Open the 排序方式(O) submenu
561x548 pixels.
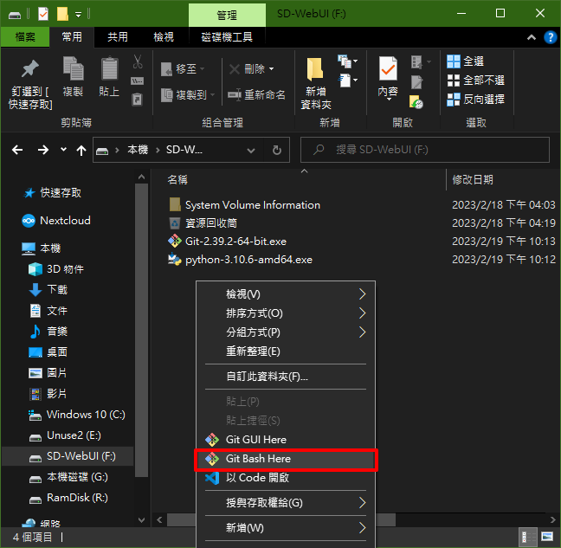[286, 313]
